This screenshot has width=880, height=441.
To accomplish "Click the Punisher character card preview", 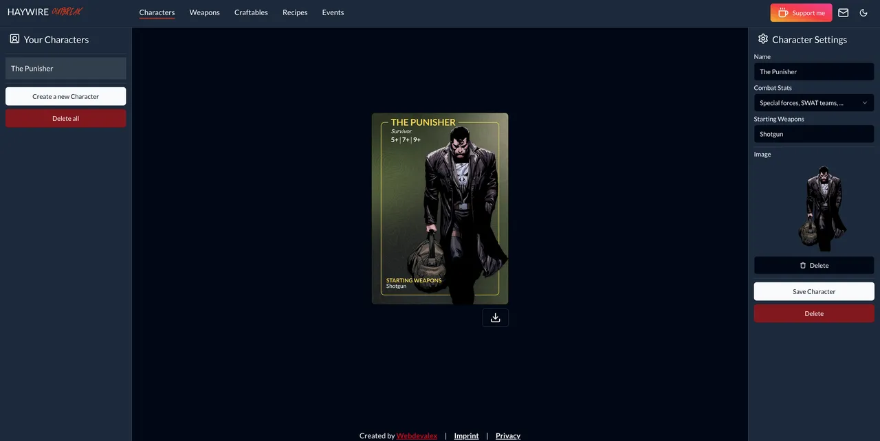I will click(x=440, y=209).
